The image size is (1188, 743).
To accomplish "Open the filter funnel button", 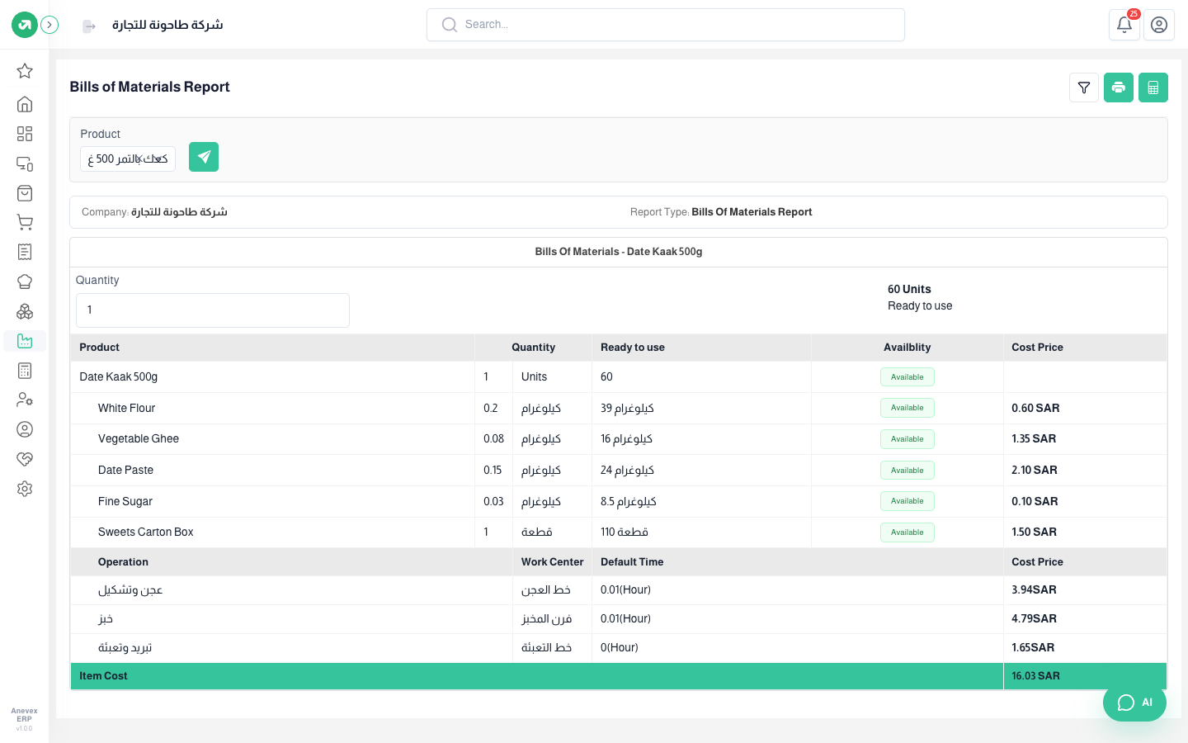I will click(x=1084, y=88).
